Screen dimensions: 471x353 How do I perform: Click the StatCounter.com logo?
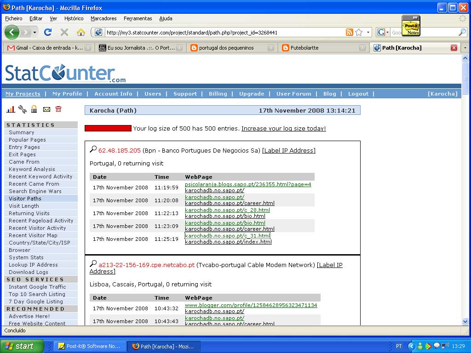[x=65, y=73]
